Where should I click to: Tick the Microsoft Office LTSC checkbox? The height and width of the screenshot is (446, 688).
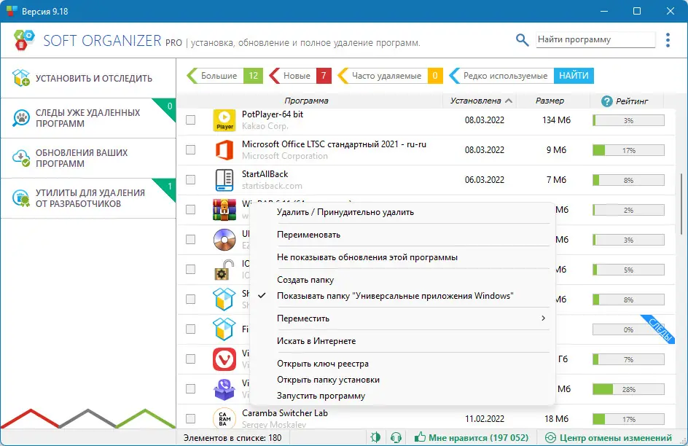(x=190, y=149)
